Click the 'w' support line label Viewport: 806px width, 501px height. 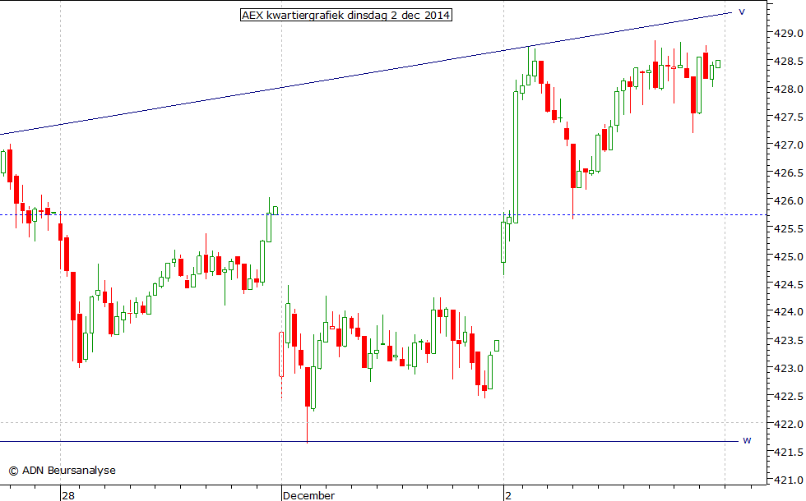pyautogui.click(x=747, y=440)
